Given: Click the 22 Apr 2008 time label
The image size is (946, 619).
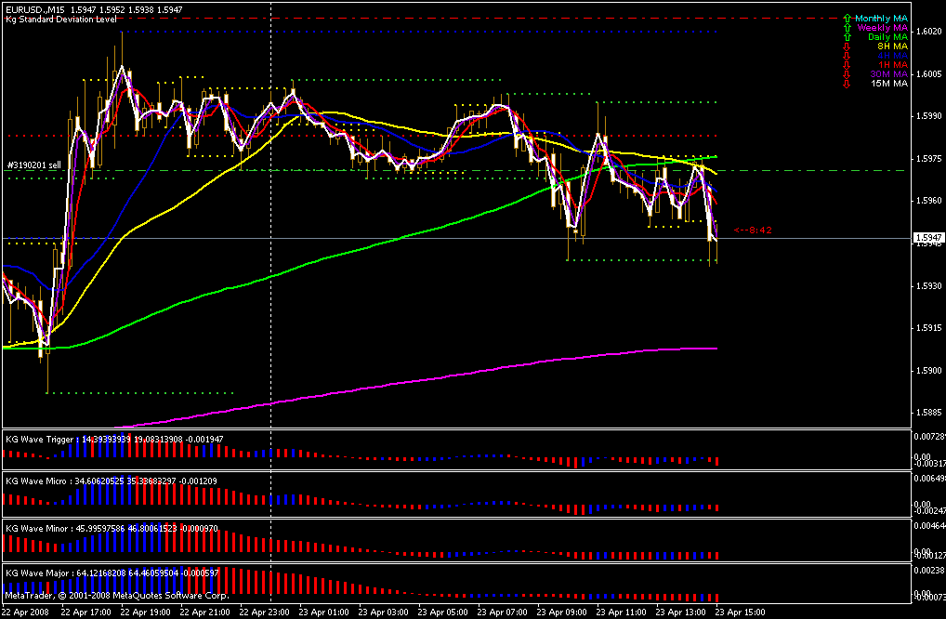Looking at the screenshot, I should [24, 612].
